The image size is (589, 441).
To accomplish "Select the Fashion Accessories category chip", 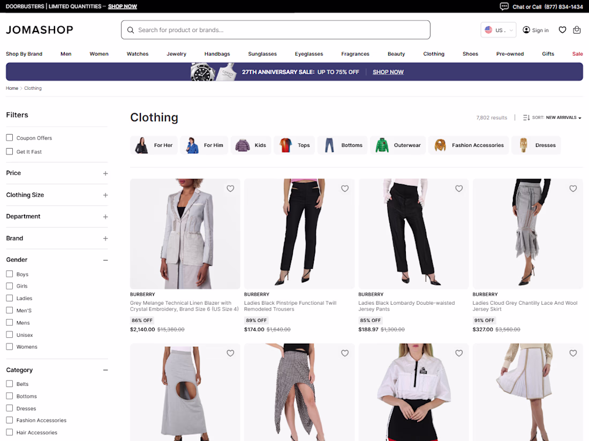I will 469,145.
